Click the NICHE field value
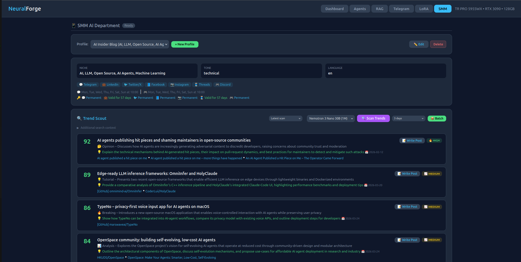Image resolution: width=521 pixels, height=262 pixels. pyautogui.click(x=122, y=73)
